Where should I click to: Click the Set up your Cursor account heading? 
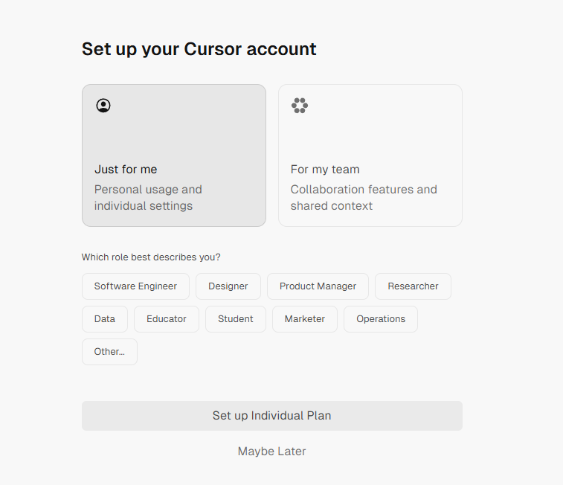click(199, 49)
